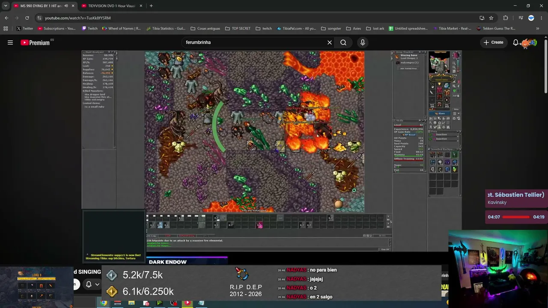The height and width of the screenshot is (308, 548).
Task: Open the apps grid in bookmarks bar
Action: click(x=6, y=29)
